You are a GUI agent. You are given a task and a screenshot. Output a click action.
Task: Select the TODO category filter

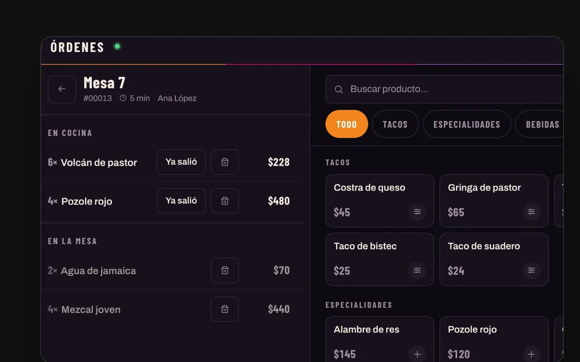[347, 124]
